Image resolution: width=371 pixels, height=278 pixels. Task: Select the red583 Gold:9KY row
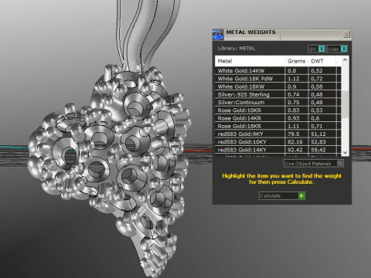[278, 134]
